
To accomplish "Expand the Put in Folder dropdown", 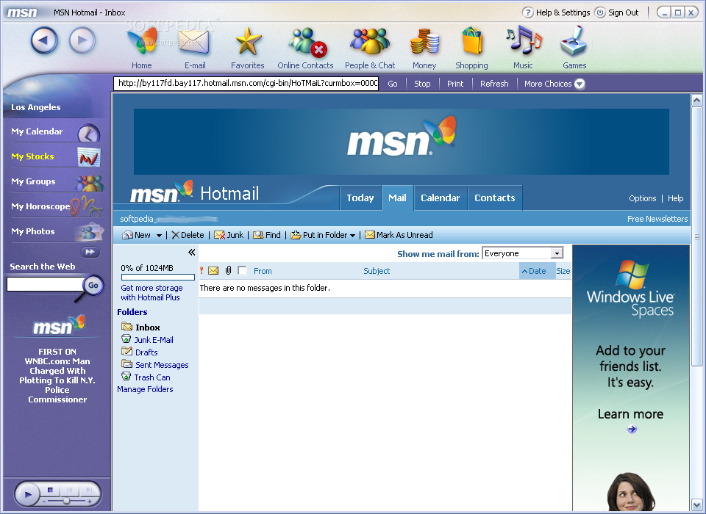I will coord(352,236).
